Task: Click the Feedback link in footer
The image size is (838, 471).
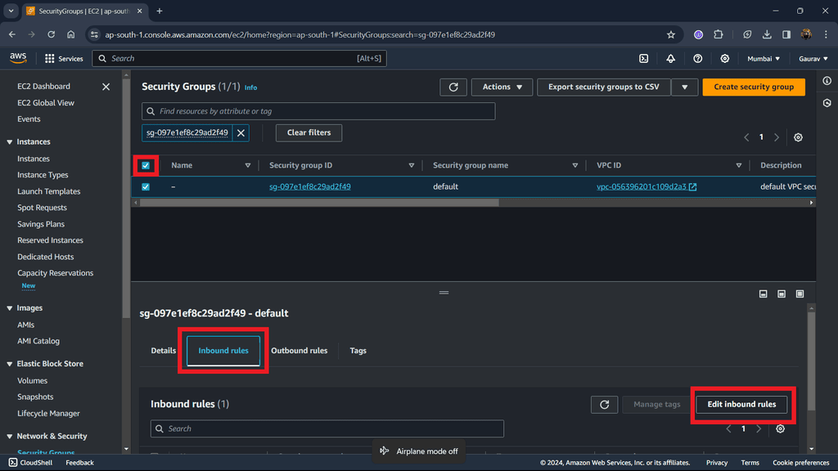Action: [79, 463]
